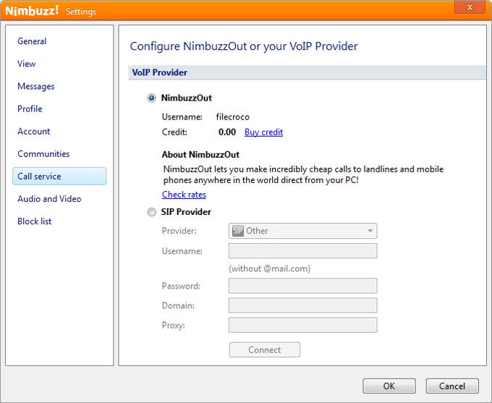Click the SIP icon in Provider box
Screen dimensions: 492x403
point(237,231)
